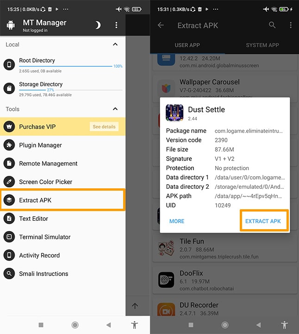The image size is (299, 334).
Task: Open Root Directory phone icon
Action: 9,64
